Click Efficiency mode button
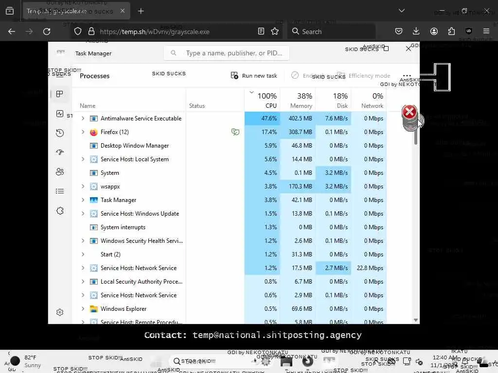498x373 pixels. tap(363, 76)
